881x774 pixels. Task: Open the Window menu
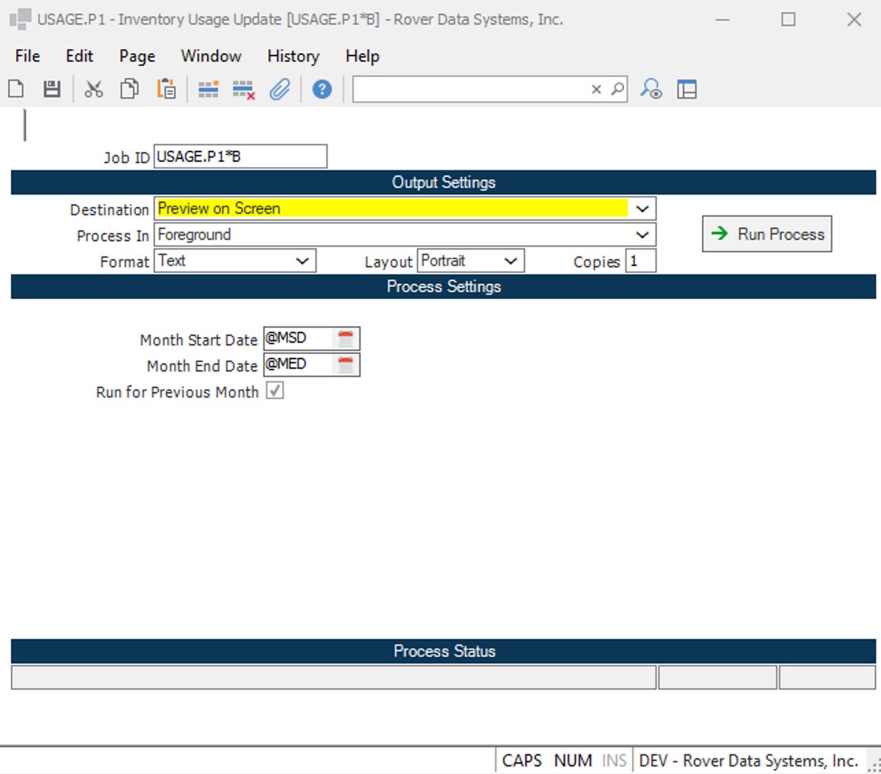[210, 56]
